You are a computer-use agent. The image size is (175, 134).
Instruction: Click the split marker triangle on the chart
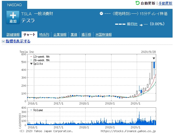click(154, 58)
